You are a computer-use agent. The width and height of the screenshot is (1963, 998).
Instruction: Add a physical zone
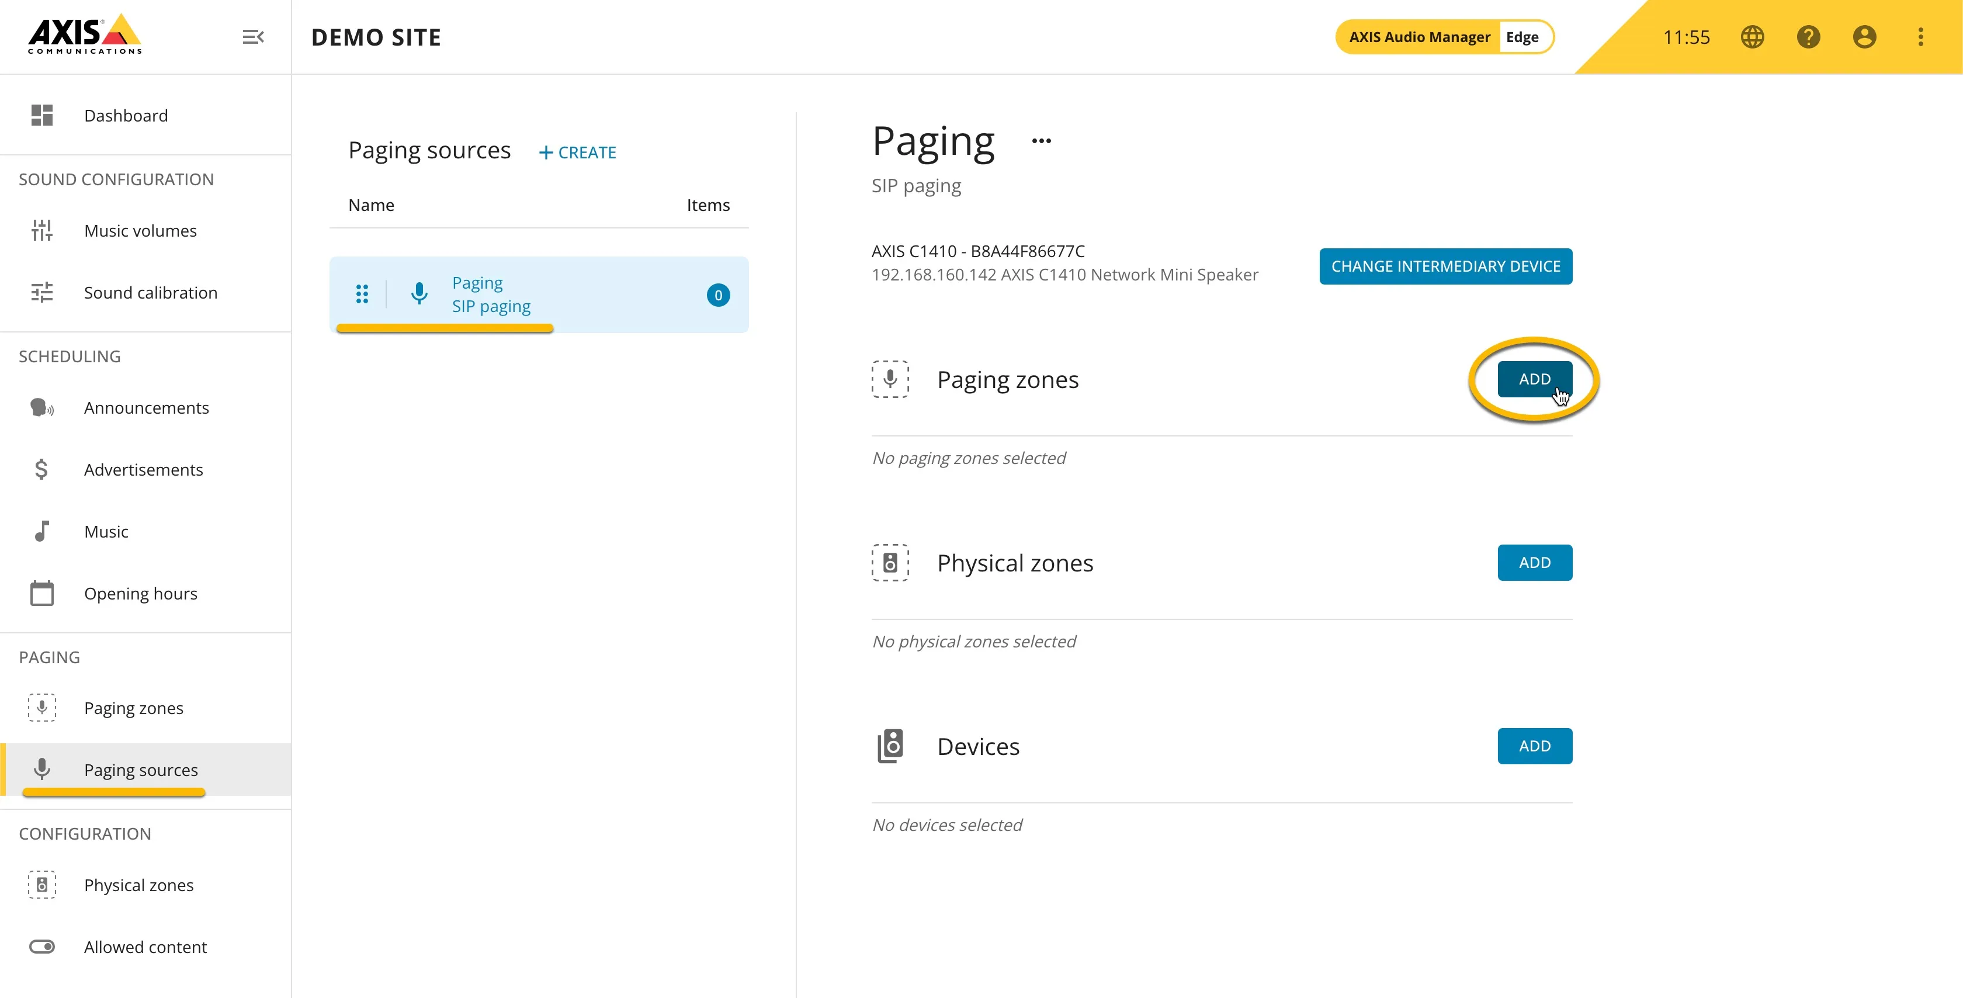(1535, 563)
